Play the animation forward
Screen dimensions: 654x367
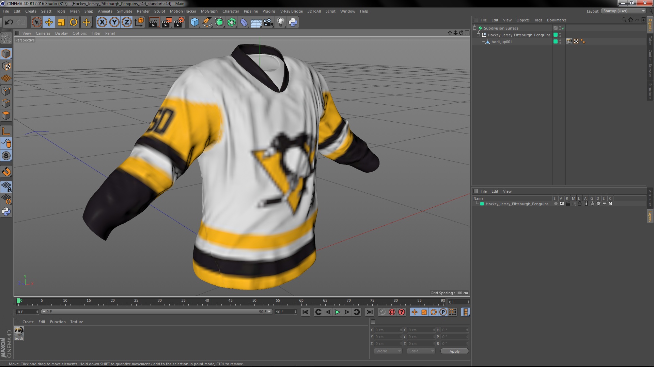click(x=337, y=312)
